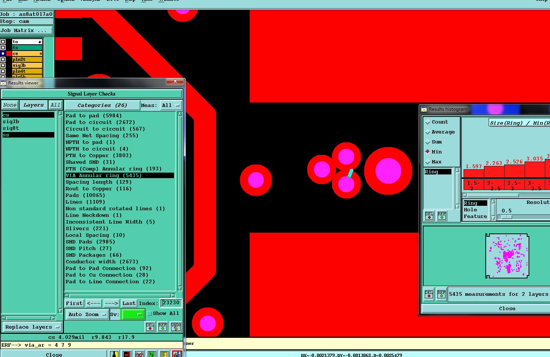Click the Index input field

click(171, 303)
